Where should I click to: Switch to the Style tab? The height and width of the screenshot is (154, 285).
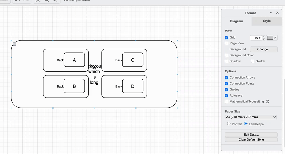pyautogui.click(x=267, y=21)
